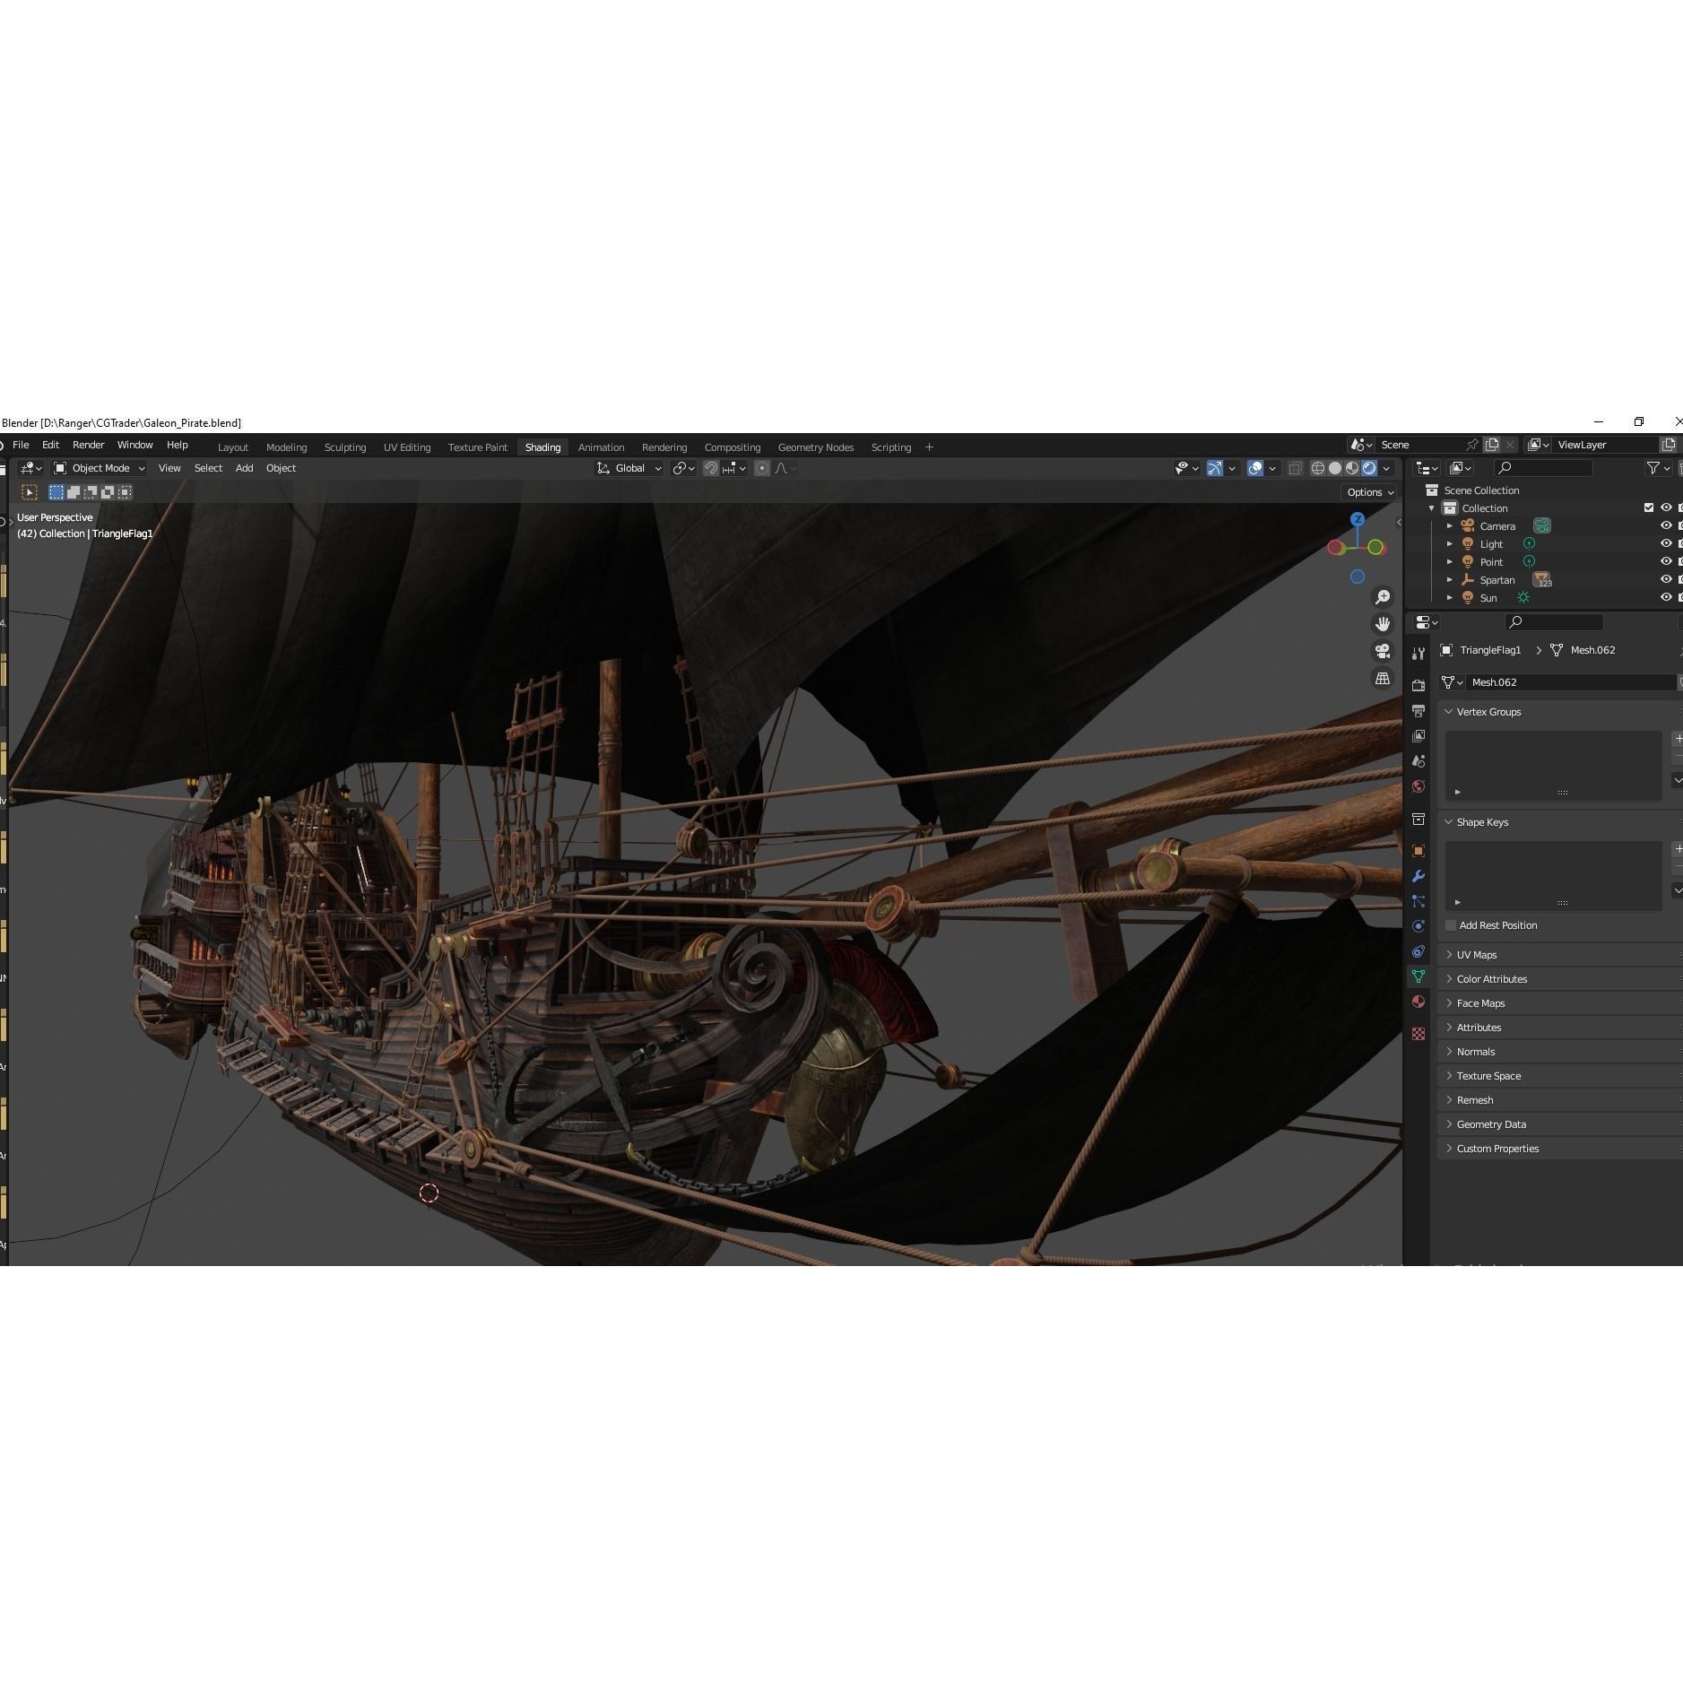The height and width of the screenshot is (1683, 1683).
Task: Open the Render Properties tab
Action: coord(1419,685)
